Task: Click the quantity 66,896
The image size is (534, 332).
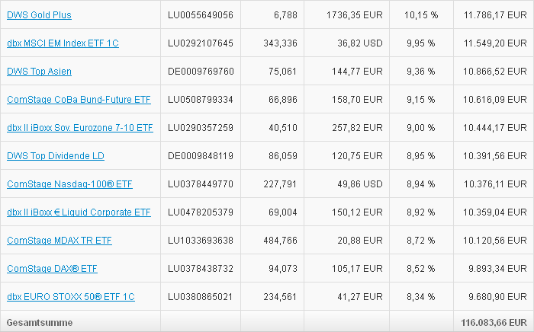Action: tap(283, 100)
